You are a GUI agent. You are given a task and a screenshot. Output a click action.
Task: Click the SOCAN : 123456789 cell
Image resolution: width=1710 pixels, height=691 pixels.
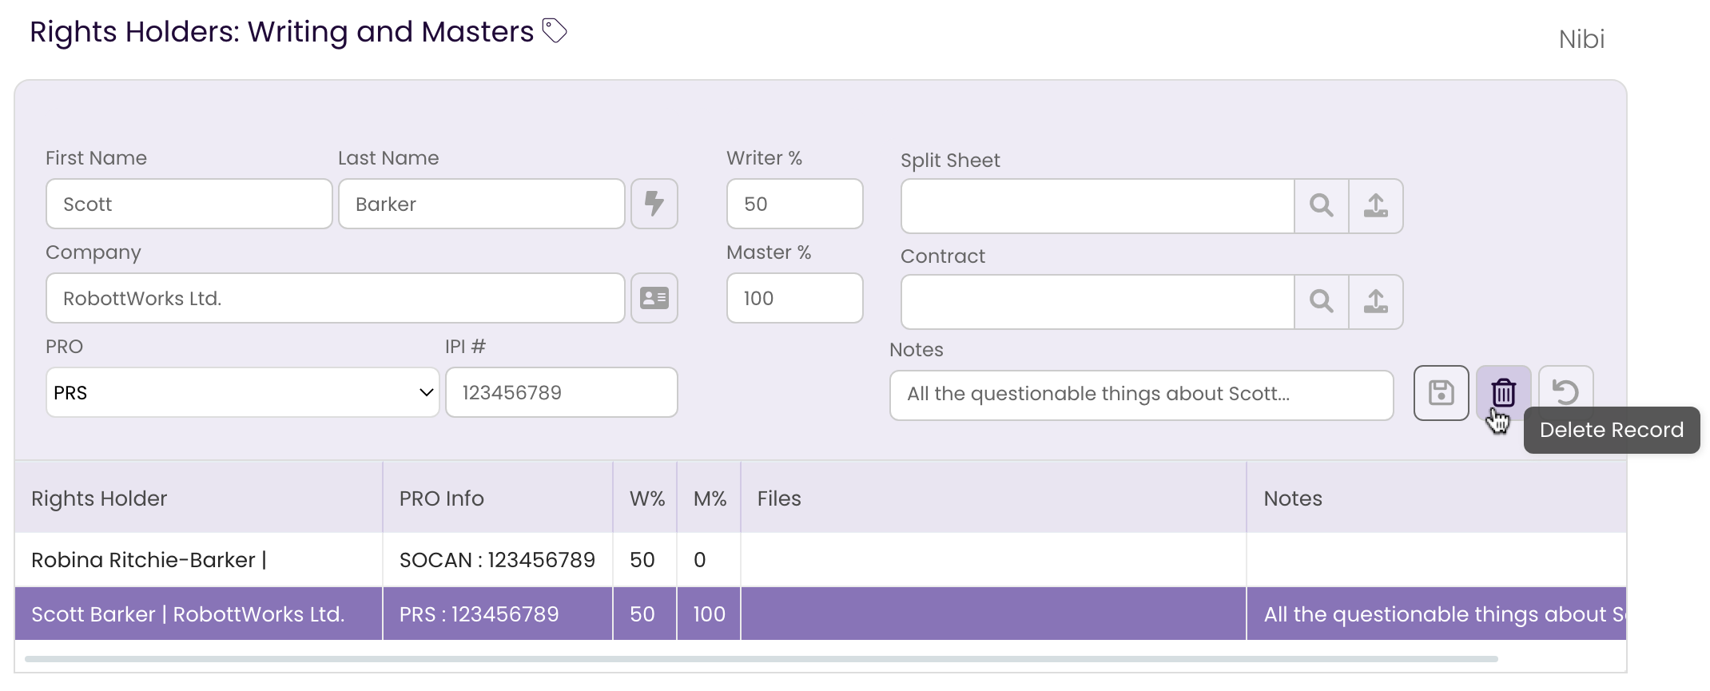click(498, 560)
